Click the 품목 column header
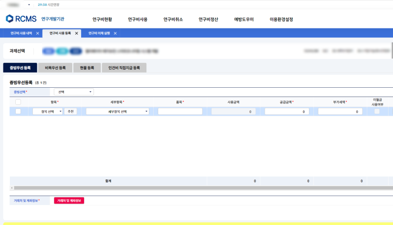Screen dimensions: 393x225 pyautogui.click(x=180, y=102)
